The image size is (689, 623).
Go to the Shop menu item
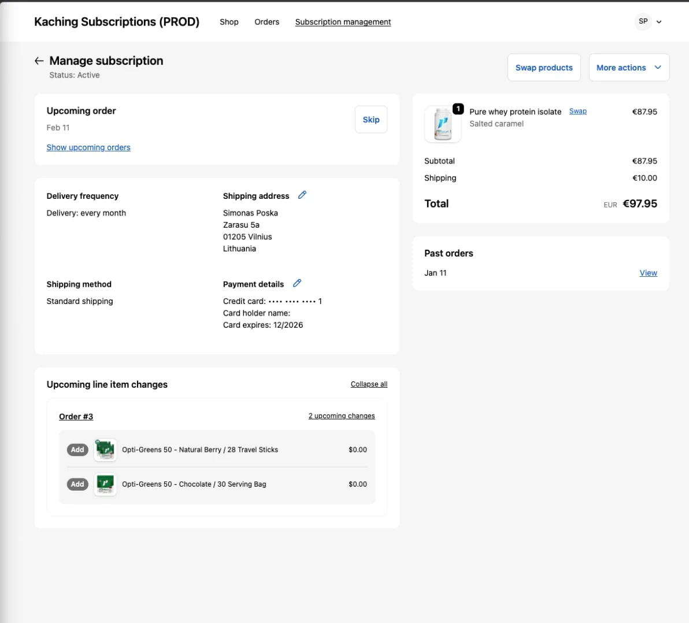229,22
